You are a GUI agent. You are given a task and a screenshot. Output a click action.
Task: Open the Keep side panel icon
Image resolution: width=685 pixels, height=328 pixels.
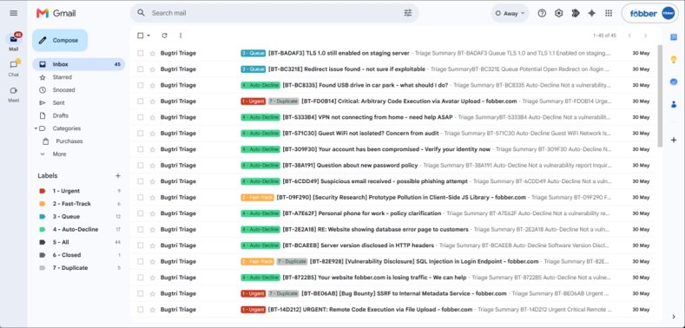673,59
